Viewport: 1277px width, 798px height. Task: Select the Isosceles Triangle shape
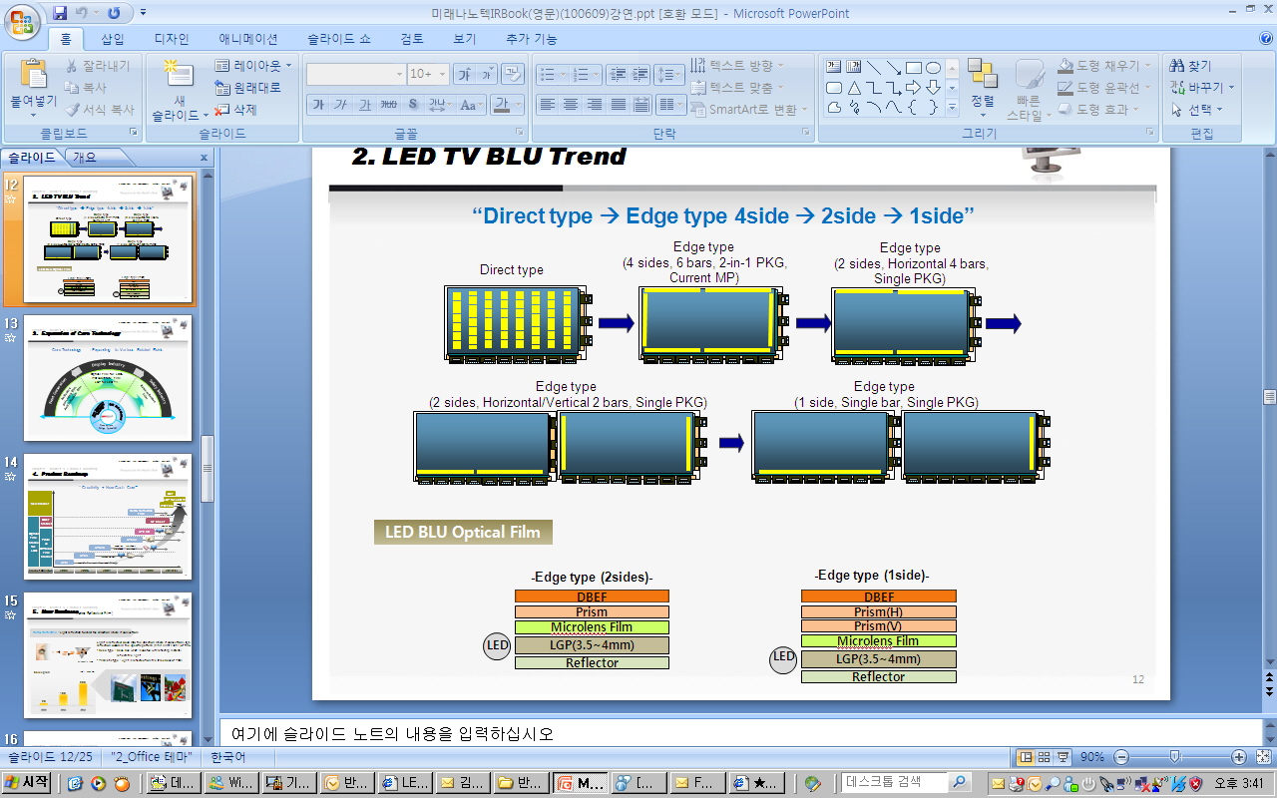pos(855,87)
